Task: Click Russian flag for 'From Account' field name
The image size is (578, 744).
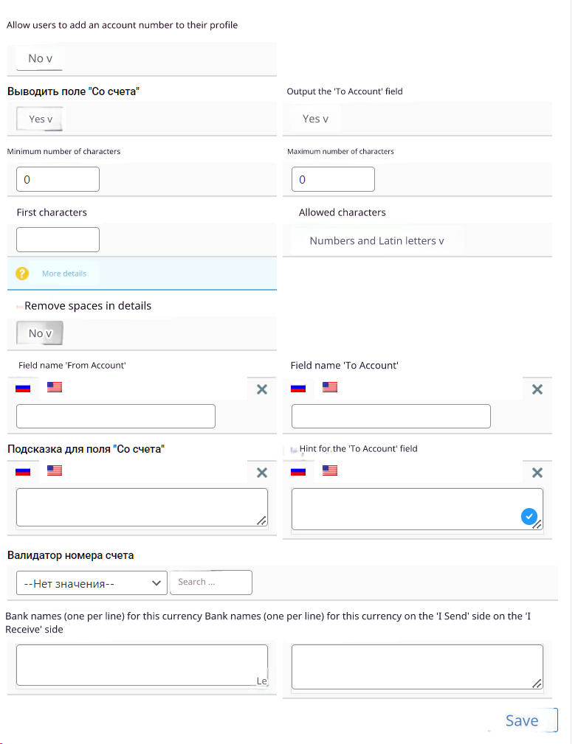Action: pos(24,387)
